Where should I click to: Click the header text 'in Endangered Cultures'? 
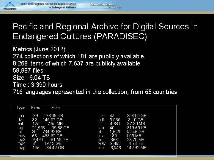click(62, 7)
